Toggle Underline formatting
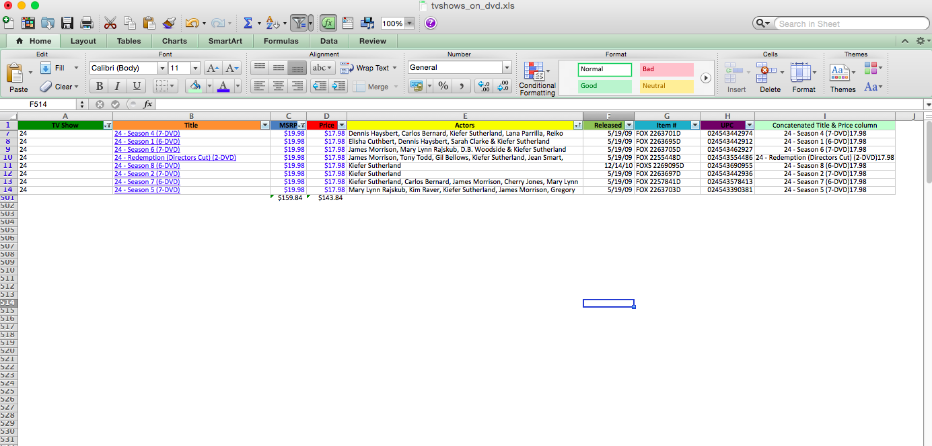Viewport: 932px width, 446px height. pyautogui.click(x=137, y=86)
